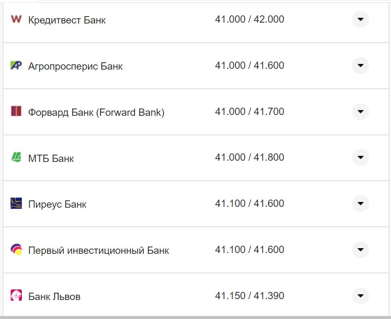Click the Форвард Банк red logo icon

click(x=15, y=112)
